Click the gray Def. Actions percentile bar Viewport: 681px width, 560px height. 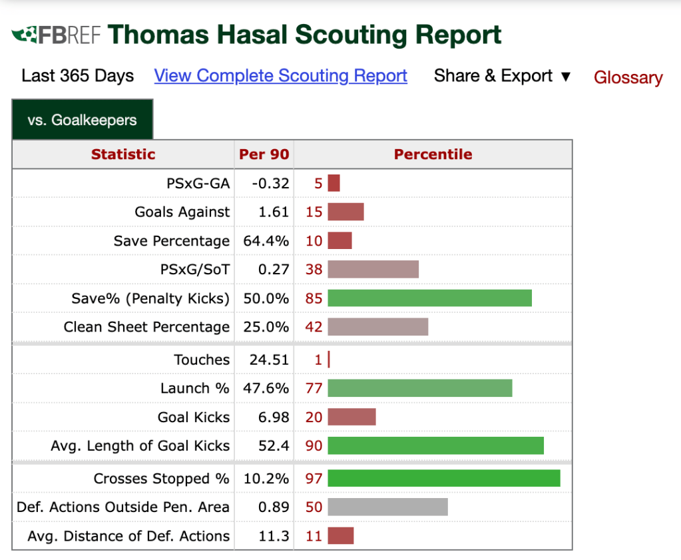click(387, 507)
